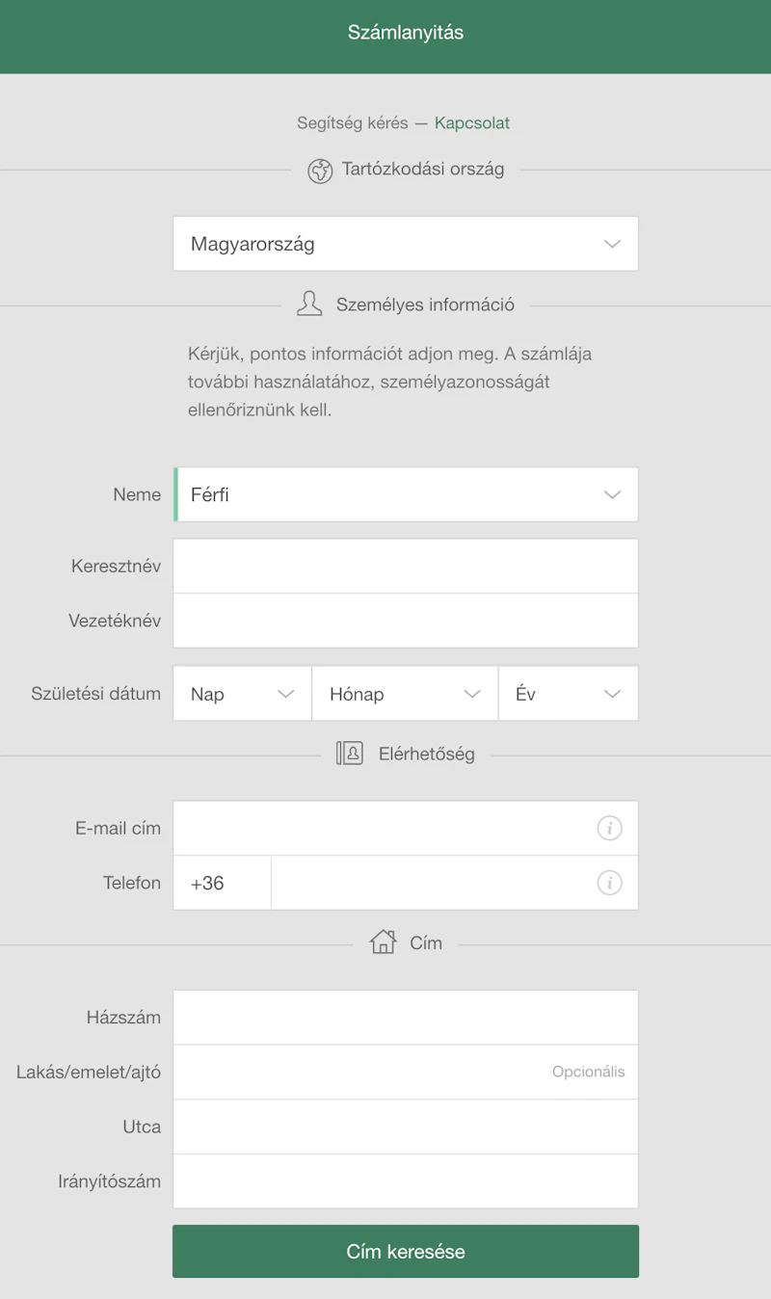Click the contact book icon beside Elérhetőség
The image size is (771, 1299).
pyautogui.click(x=350, y=754)
